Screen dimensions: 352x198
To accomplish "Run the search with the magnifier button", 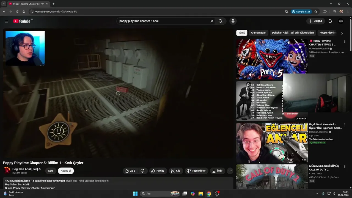I will [x=221, y=21].
